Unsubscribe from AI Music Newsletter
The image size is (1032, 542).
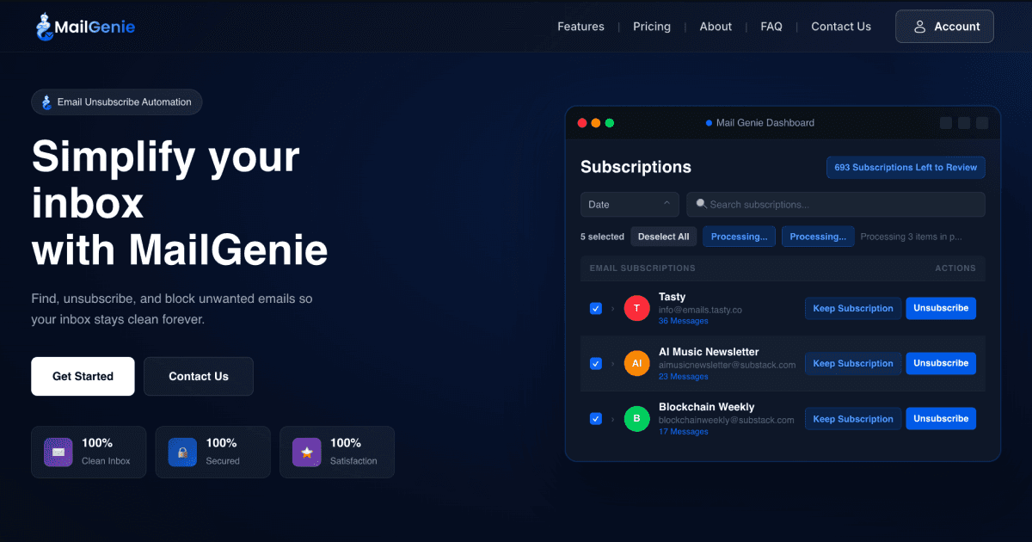pyautogui.click(x=941, y=363)
